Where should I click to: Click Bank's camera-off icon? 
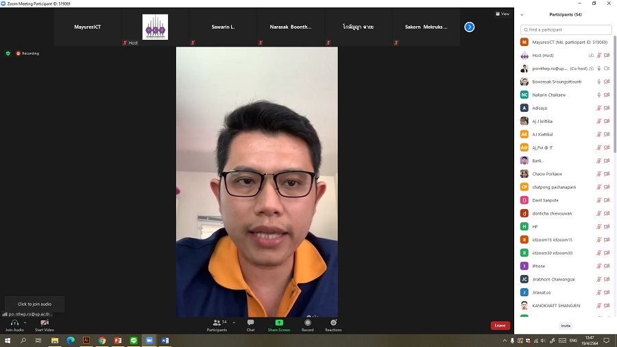click(607, 161)
